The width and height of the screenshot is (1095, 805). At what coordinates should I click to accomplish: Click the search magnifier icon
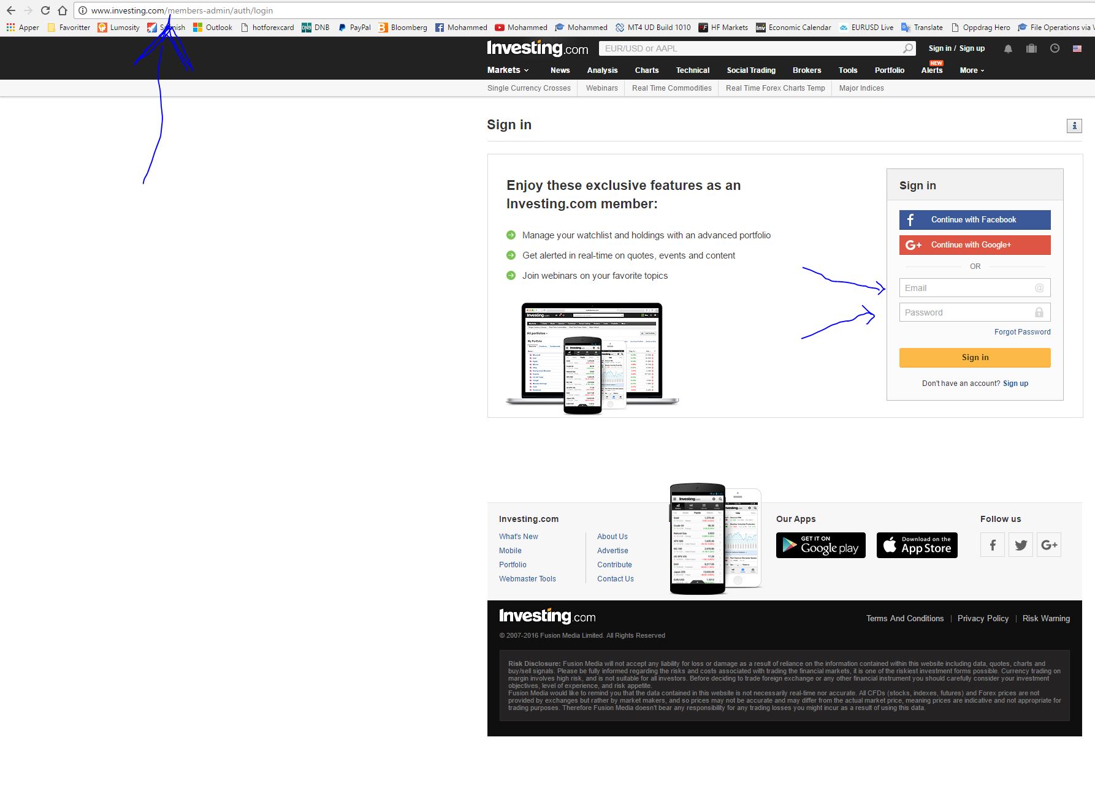pyautogui.click(x=908, y=48)
